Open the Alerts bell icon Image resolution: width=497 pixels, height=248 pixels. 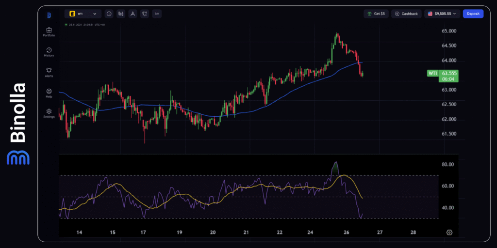pos(49,72)
